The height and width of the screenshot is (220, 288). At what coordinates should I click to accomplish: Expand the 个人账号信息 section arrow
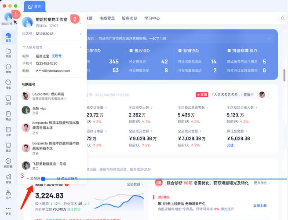click(81, 47)
